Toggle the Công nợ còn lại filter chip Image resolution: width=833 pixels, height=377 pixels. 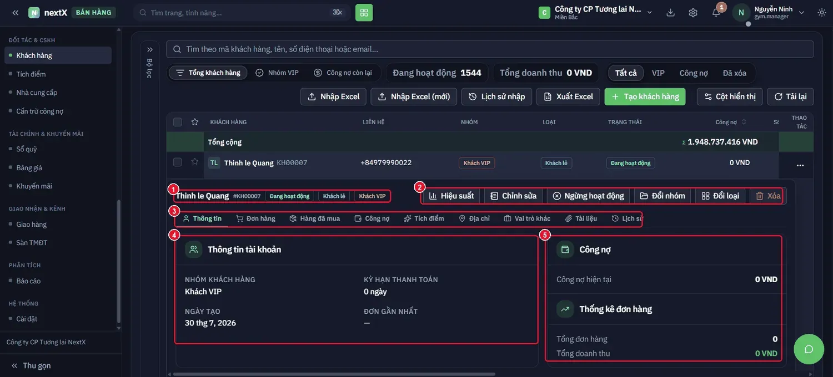point(343,73)
